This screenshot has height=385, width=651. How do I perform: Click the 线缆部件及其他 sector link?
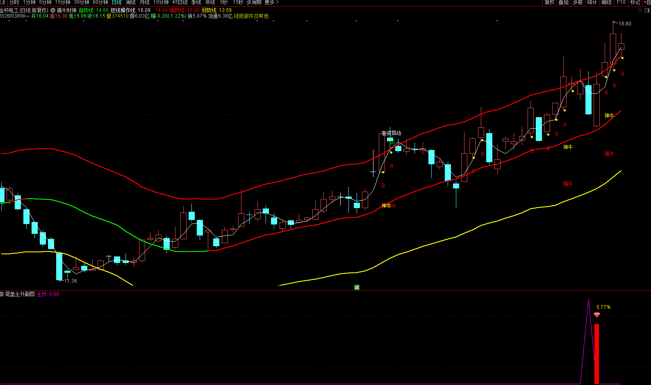coord(251,16)
